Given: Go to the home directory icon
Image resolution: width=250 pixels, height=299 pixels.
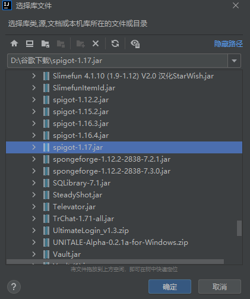Looking at the screenshot, I should 14,43.
